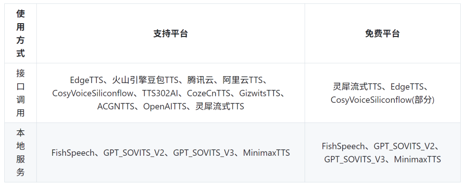The height and width of the screenshot is (188, 465).
Task: Select the 接口调用 row label
Action: tap(21, 93)
